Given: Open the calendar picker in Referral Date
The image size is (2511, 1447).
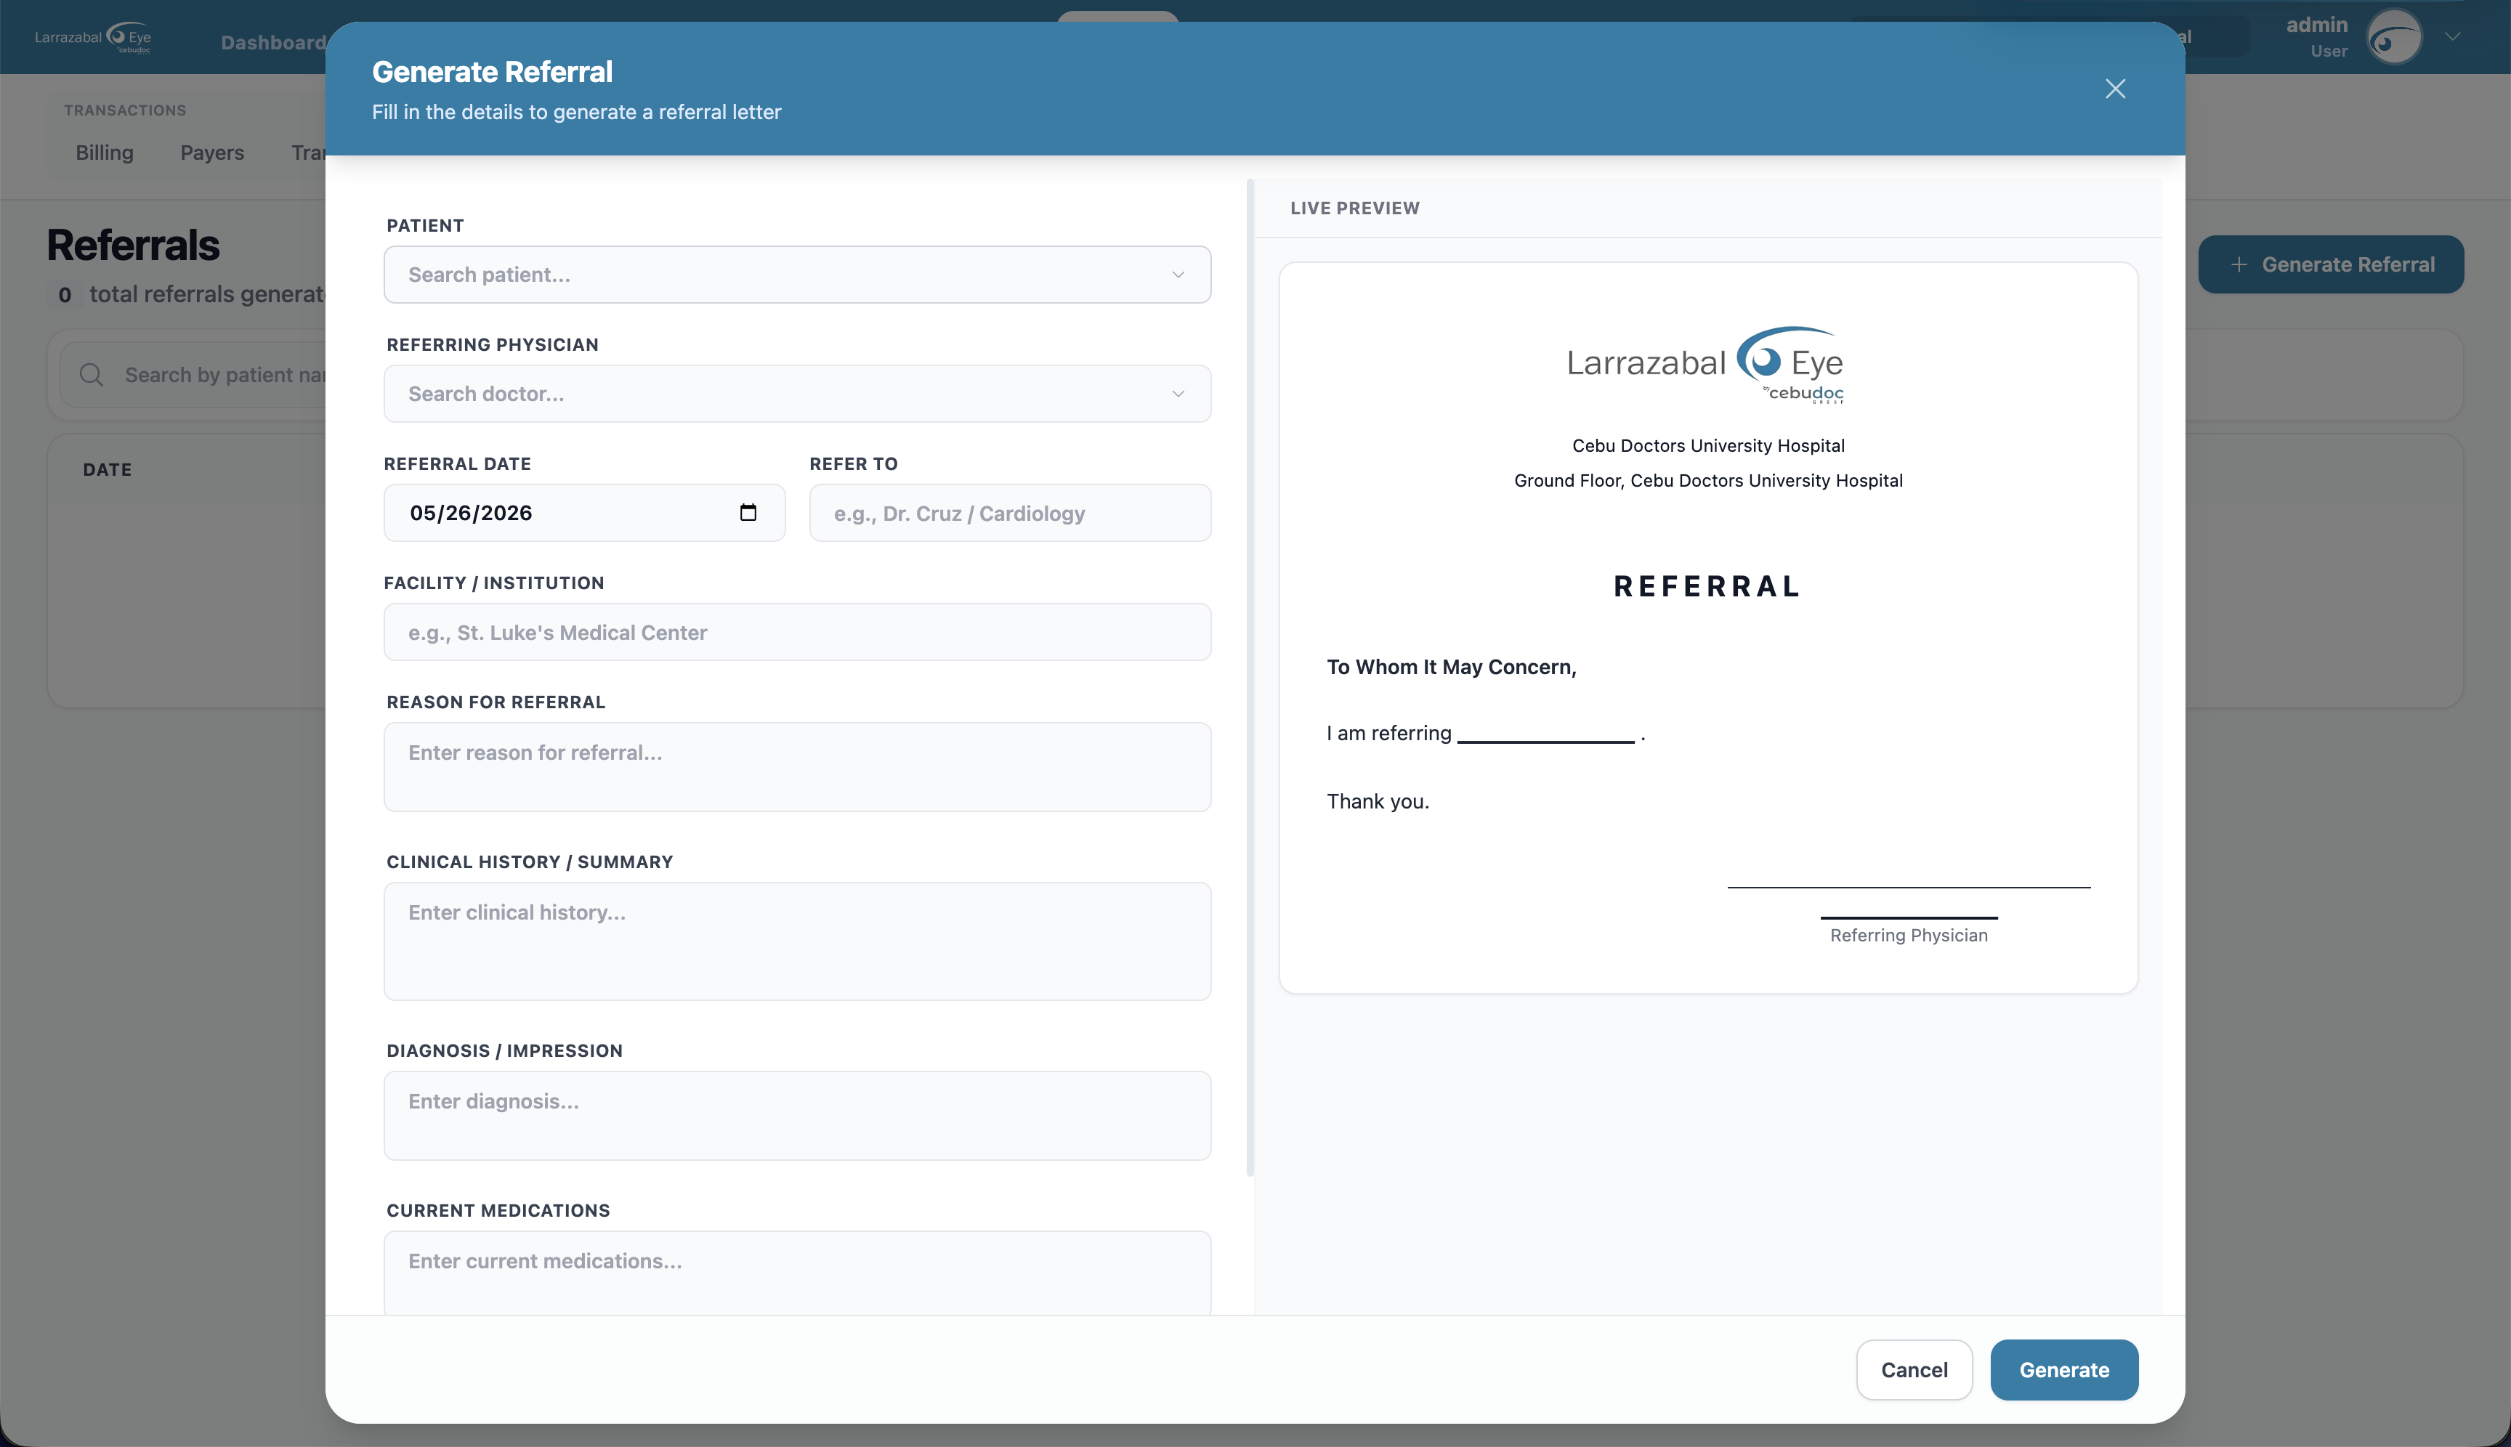Looking at the screenshot, I should pyautogui.click(x=748, y=512).
